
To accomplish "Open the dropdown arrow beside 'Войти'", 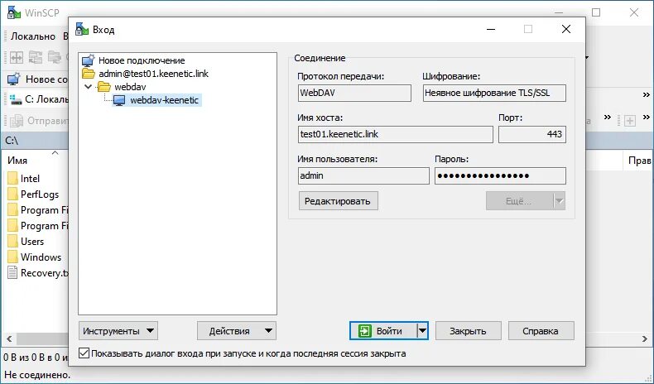I will (422, 331).
